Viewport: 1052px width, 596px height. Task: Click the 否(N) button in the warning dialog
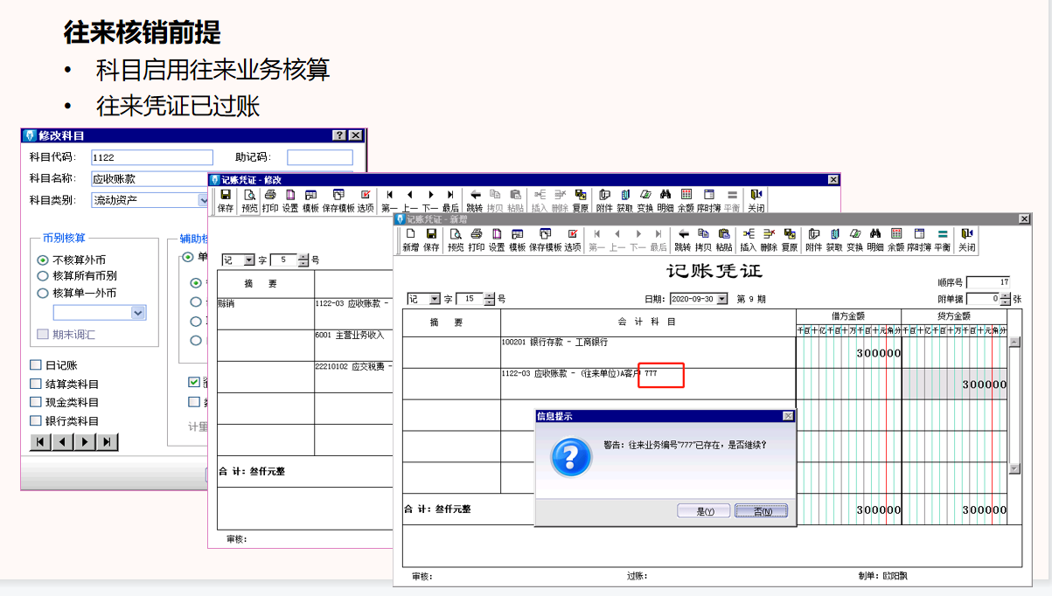[x=761, y=510]
